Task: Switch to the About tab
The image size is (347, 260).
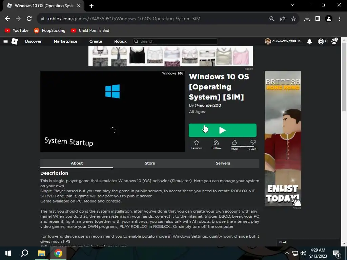Action: click(77, 164)
